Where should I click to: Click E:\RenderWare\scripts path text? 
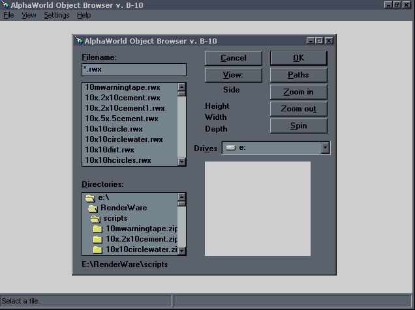(x=125, y=264)
